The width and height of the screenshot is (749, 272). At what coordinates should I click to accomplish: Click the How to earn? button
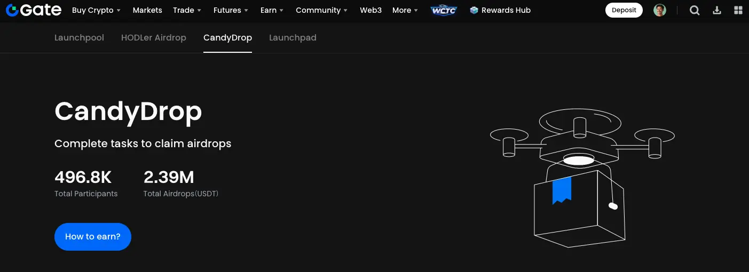pos(93,237)
